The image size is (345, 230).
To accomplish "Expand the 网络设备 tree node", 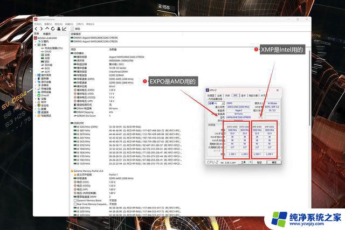I will pyautogui.click(x=36, y=92).
